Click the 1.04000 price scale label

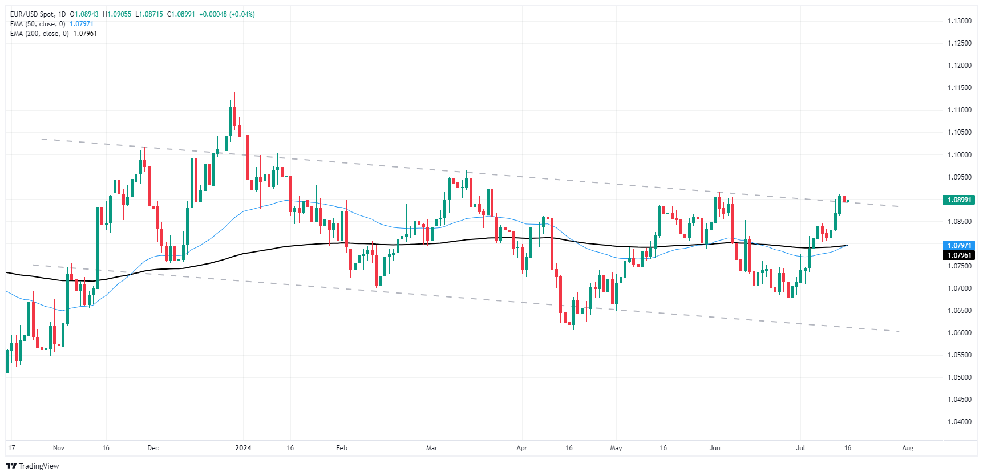click(x=960, y=422)
